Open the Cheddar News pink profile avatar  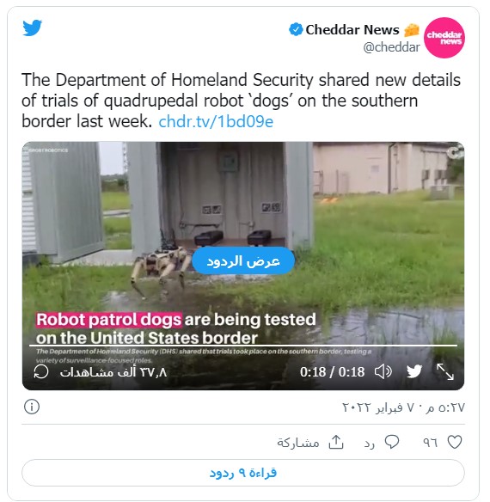(444, 38)
